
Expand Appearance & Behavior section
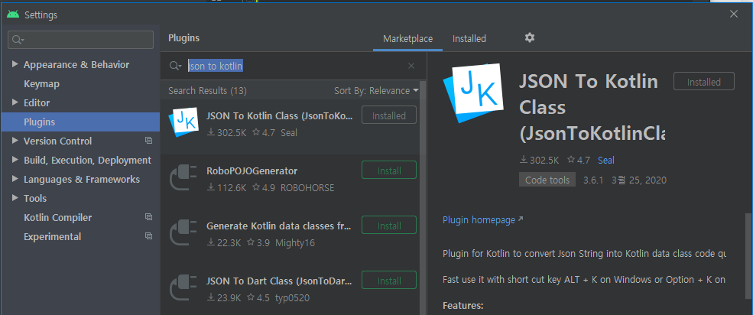15,64
